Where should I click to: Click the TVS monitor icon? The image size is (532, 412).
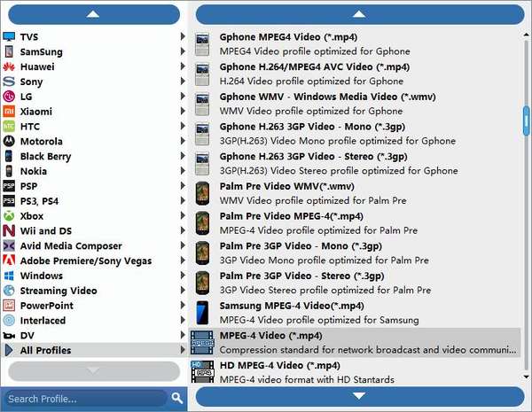(x=9, y=36)
